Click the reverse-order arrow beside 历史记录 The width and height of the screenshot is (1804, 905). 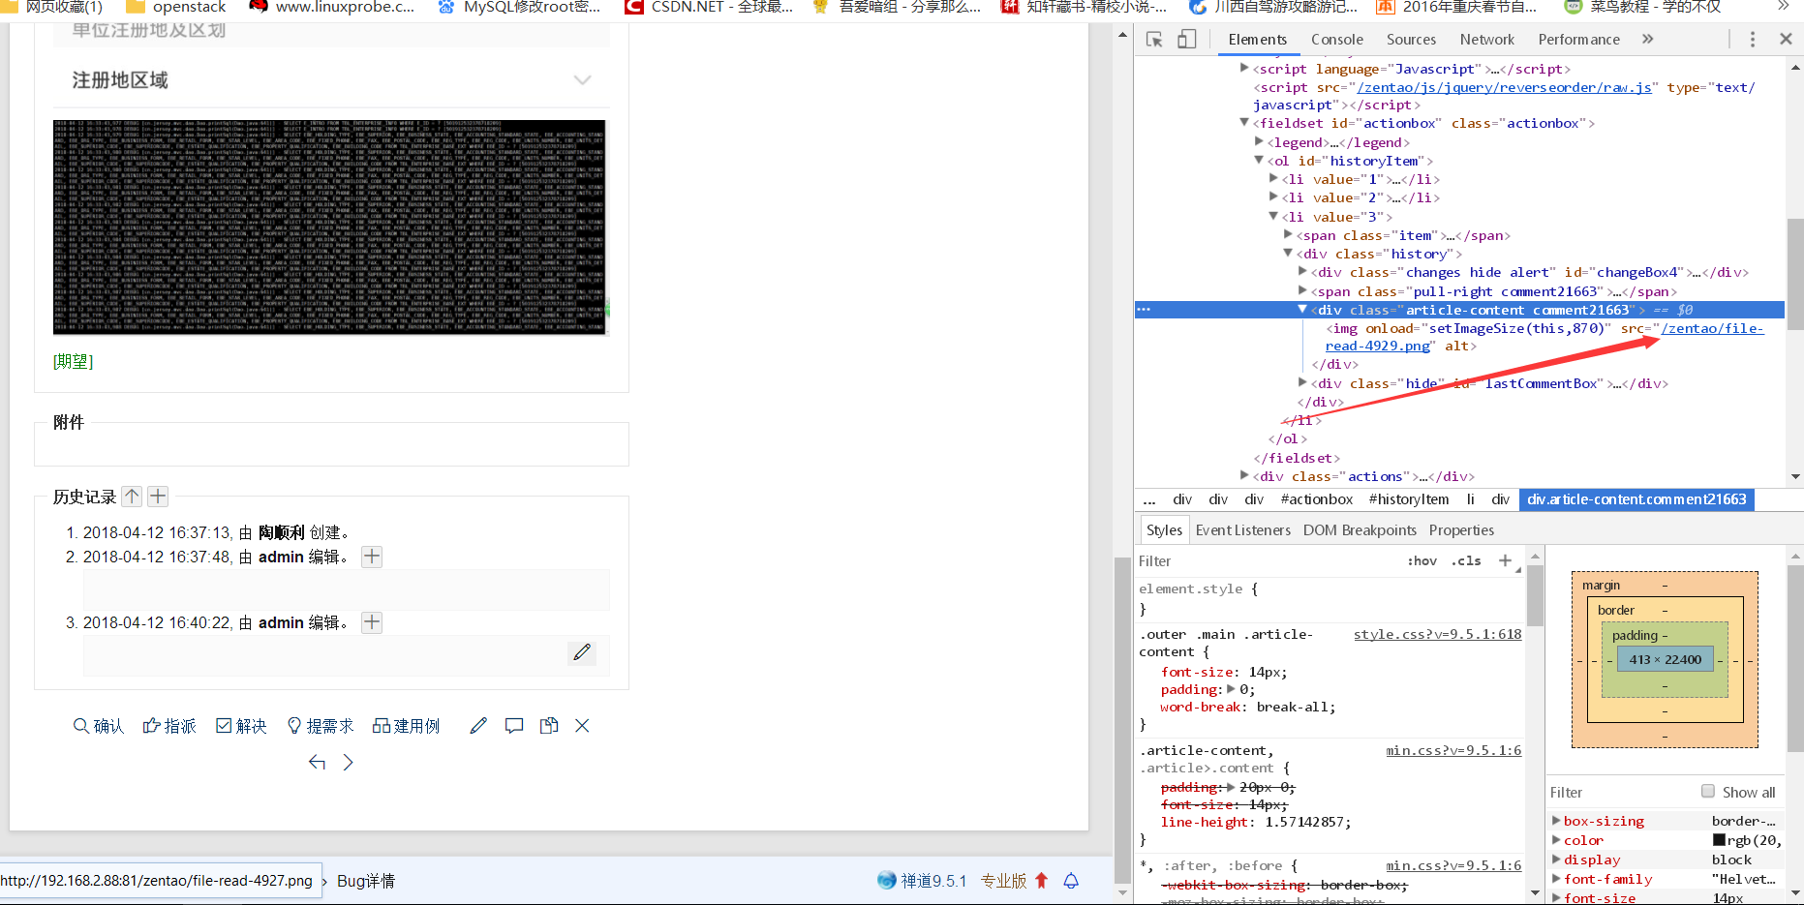coord(132,497)
